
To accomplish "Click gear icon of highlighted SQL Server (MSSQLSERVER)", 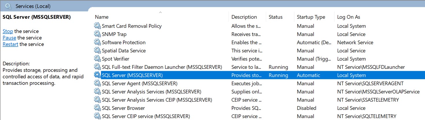I will tap(97, 75).
